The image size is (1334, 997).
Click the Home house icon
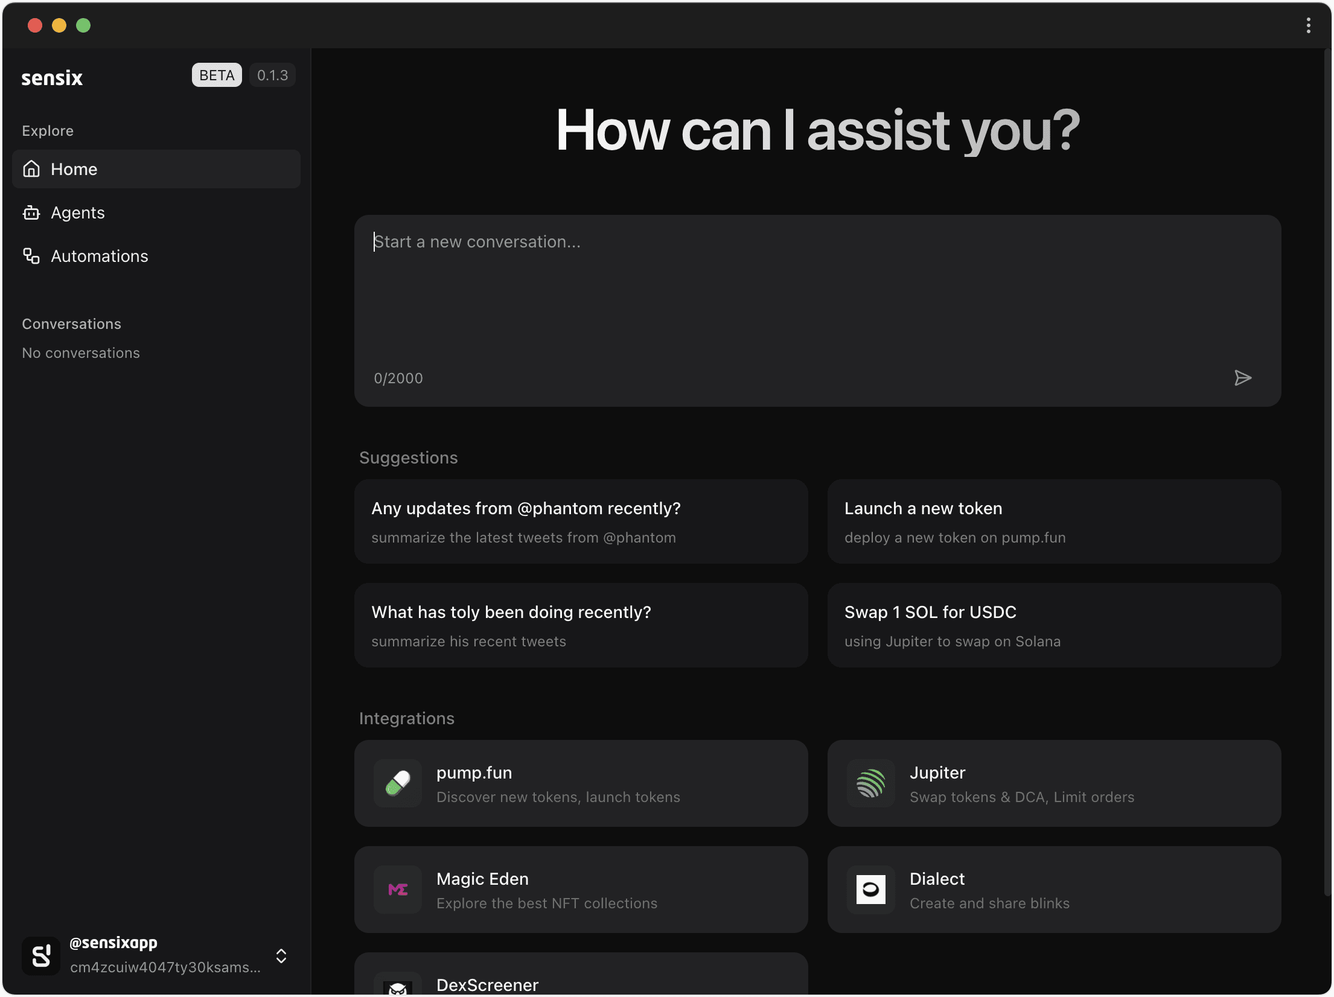pyautogui.click(x=31, y=169)
